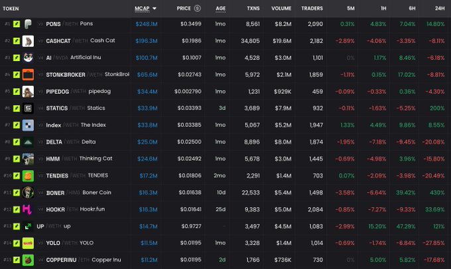Screen dimensions: 451x269
Task: Click the 2,084 traders value for HOOKR
Action: [x=315, y=209]
